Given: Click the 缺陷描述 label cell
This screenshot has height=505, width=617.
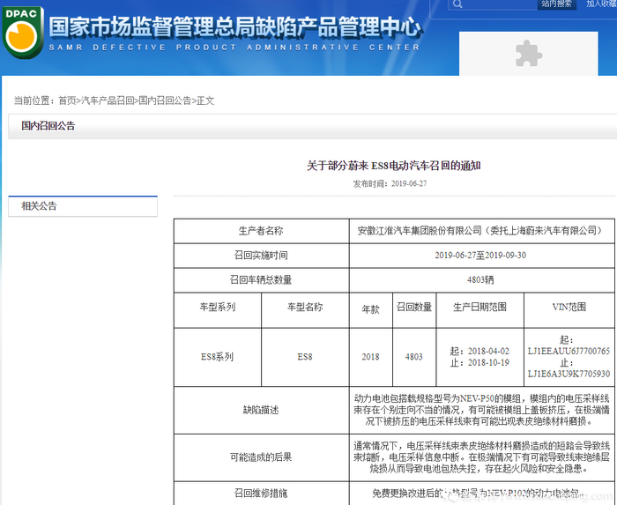Looking at the screenshot, I should tap(261, 410).
